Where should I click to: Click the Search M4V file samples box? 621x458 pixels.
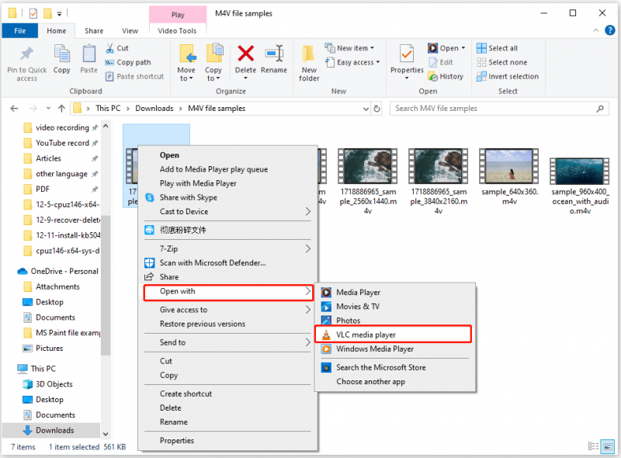(500, 108)
